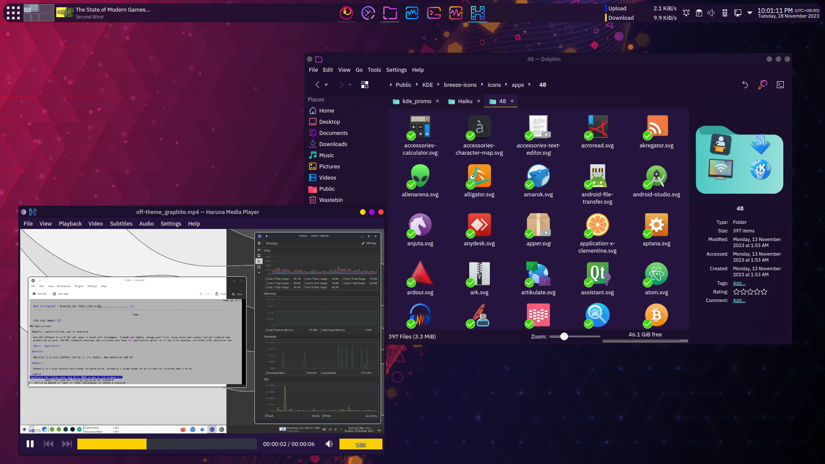
Task: Switch to the Haiku tab
Action: 465,101
